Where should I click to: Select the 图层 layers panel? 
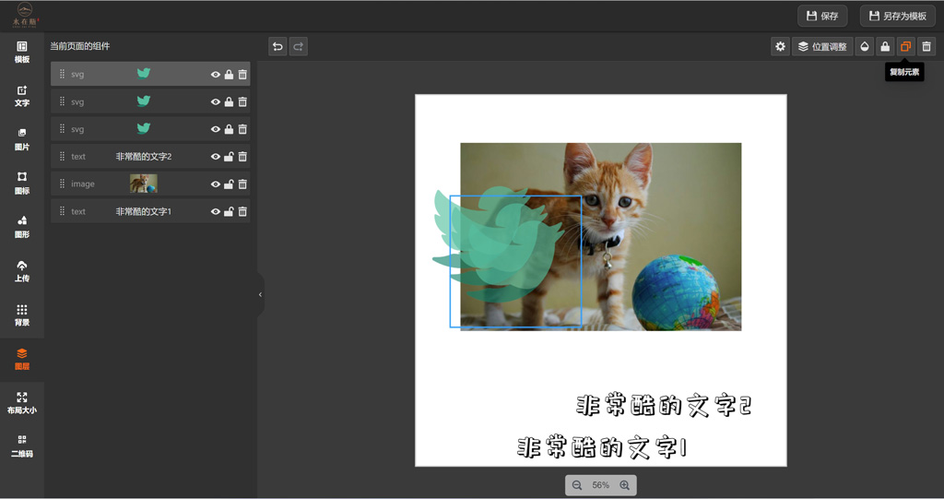point(22,359)
